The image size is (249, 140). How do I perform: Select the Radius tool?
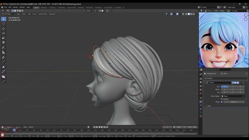pos(4,67)
